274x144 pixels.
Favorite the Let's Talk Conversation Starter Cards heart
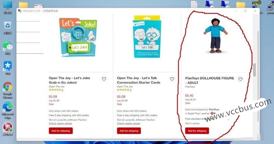click(x=172, y=79)
